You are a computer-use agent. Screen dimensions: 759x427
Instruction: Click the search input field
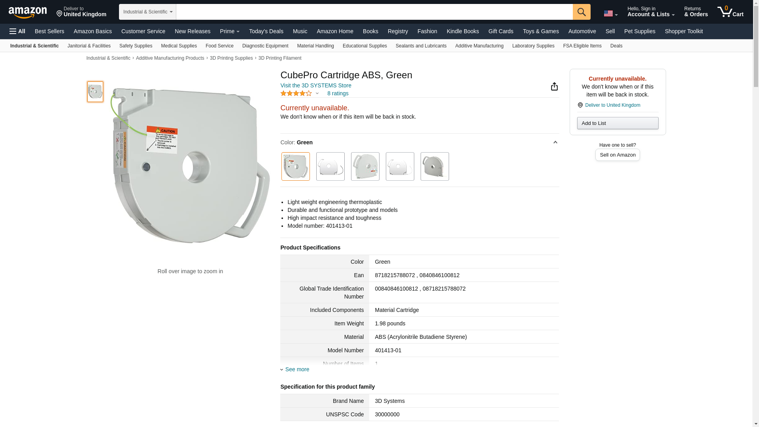click(x=374, y=12)
